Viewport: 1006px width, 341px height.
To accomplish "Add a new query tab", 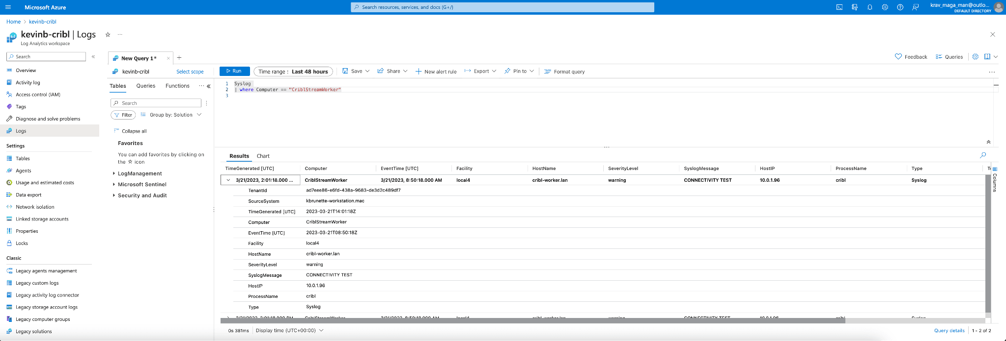I will click(x=179, y=58).
